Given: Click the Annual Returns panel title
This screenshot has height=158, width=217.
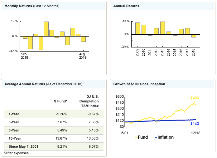Looking at the screenshot, I should (126, 6).
